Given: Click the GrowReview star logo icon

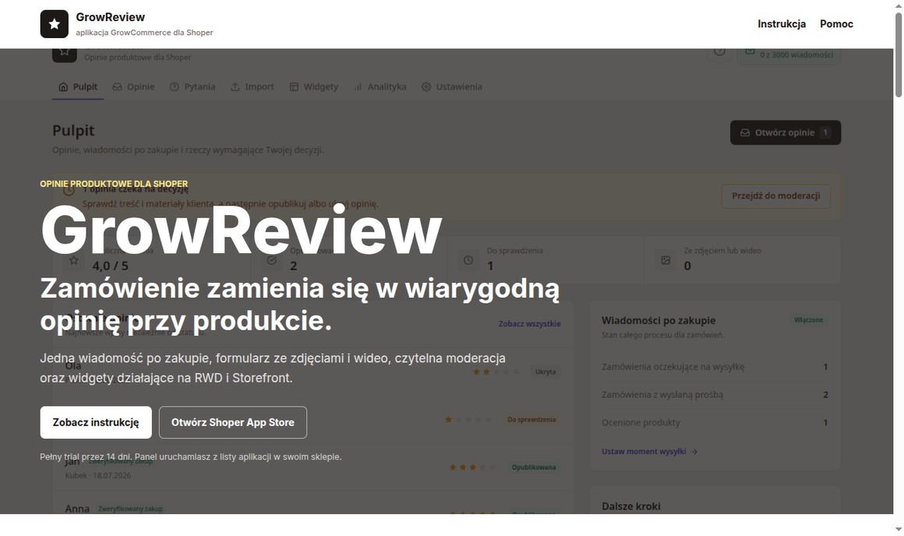Looking at the screenshot, I should click(x=55, y=24).
